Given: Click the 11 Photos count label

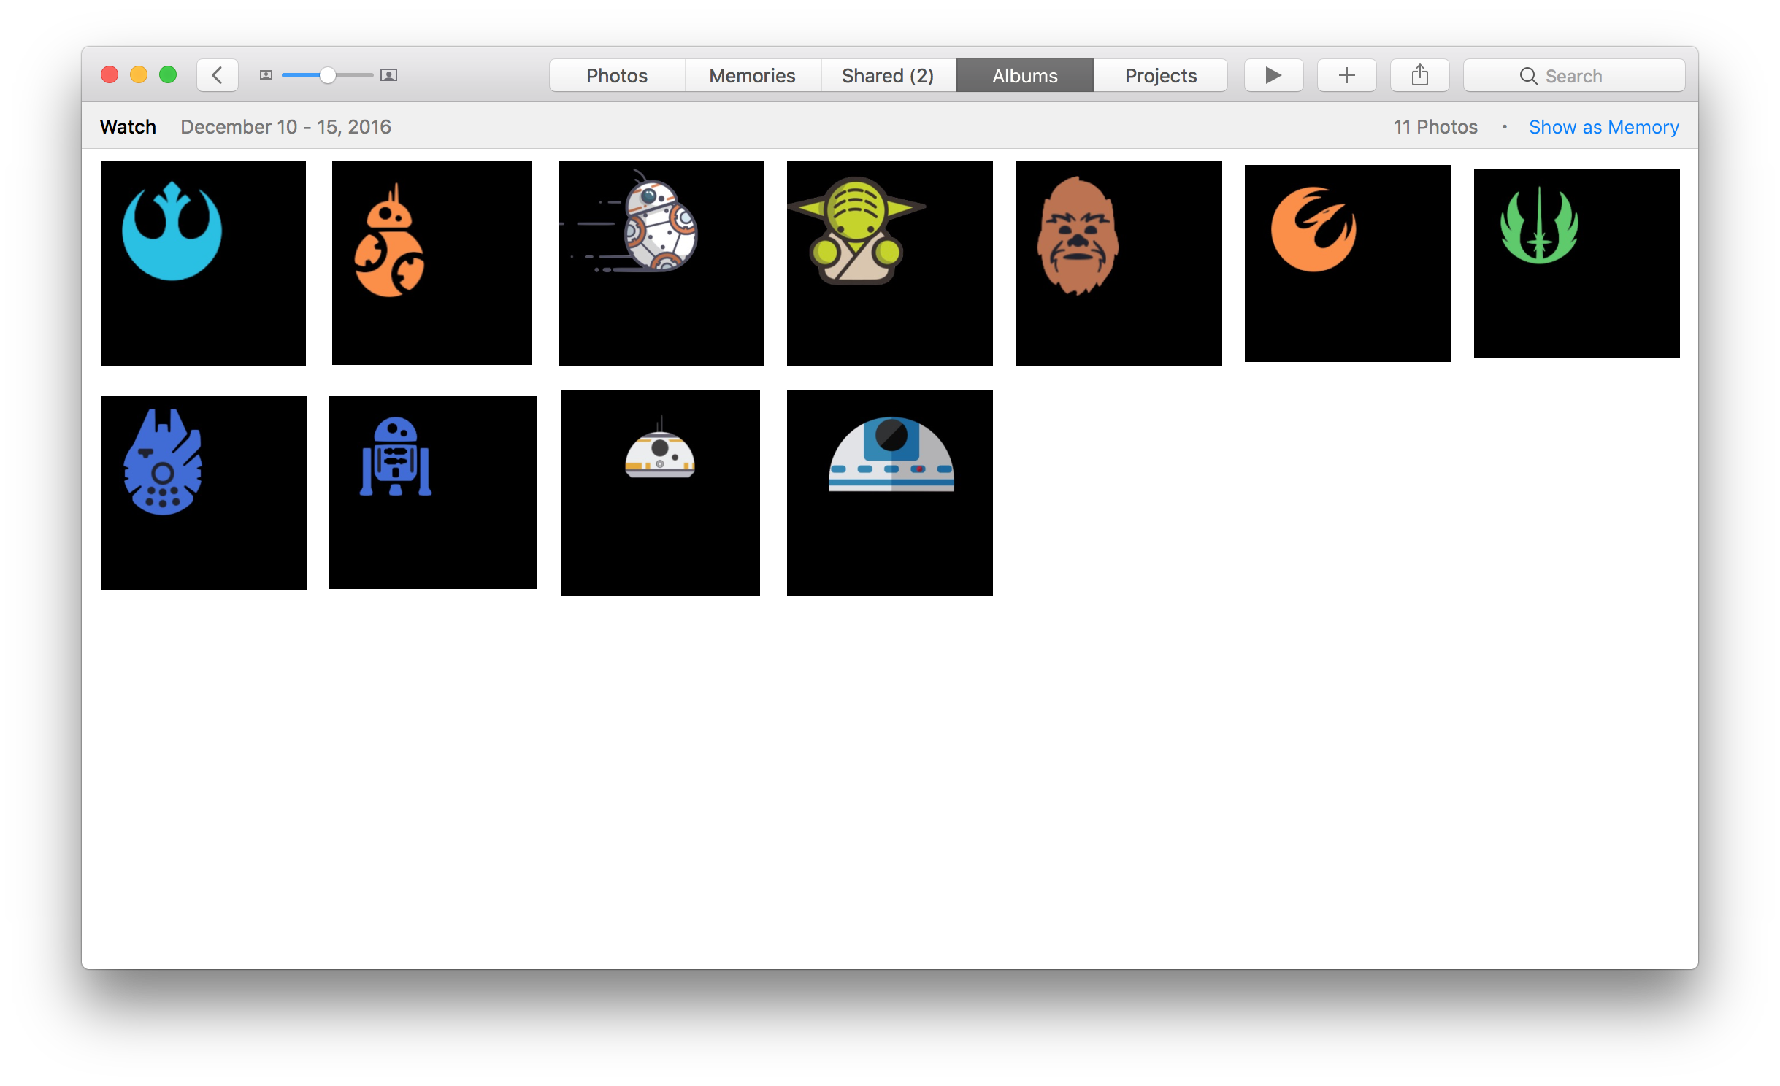Looking at the screenshot, I should click(x=1435, y=127).
